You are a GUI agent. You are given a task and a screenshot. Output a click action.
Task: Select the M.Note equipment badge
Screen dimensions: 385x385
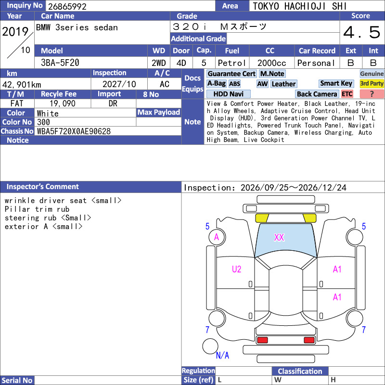[x=272, y=74]
